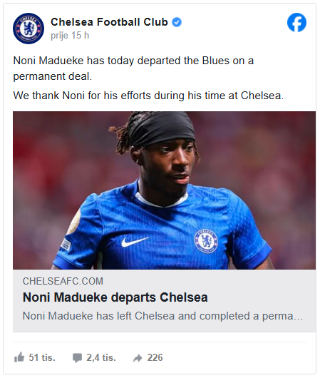Click the comment speech bubble icon

pyautogui.click(x=77, y=358)
